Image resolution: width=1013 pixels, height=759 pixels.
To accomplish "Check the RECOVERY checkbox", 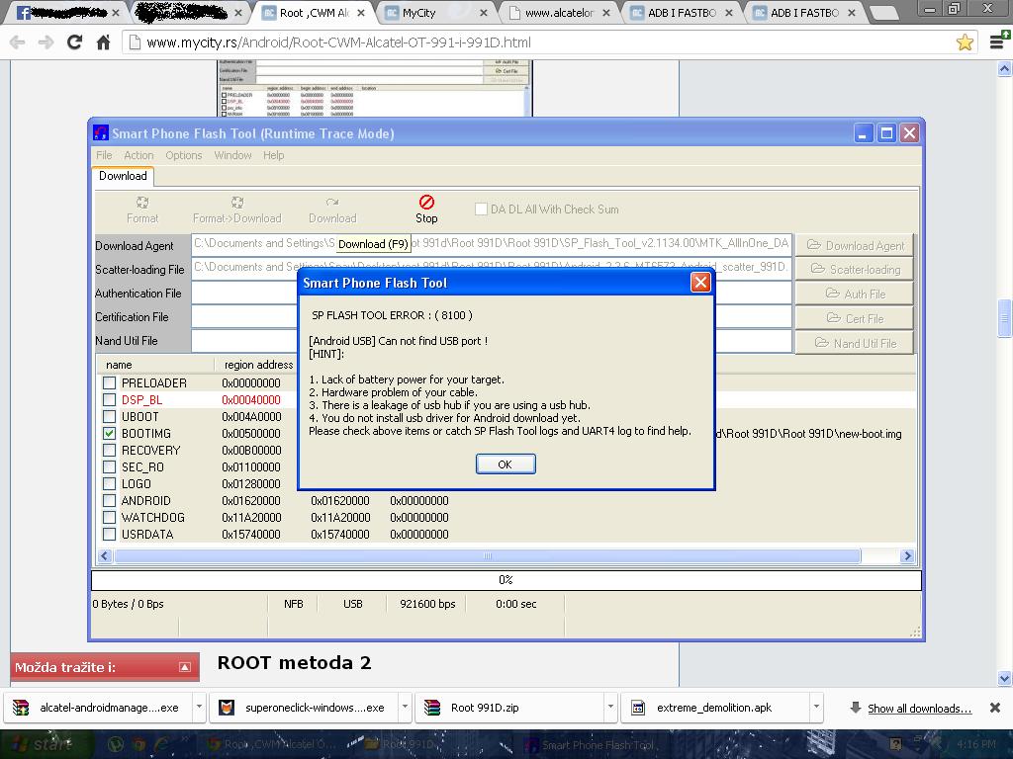I will (109, 450).
